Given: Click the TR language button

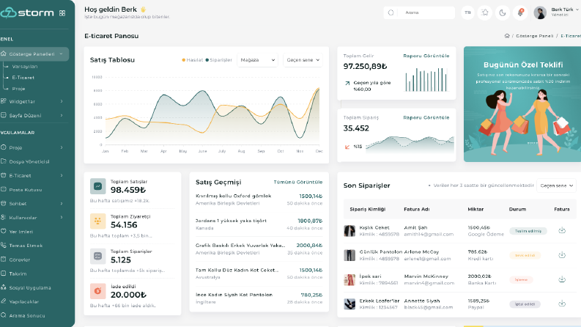Looking at the screenshot, I should [x=467, y=12].
